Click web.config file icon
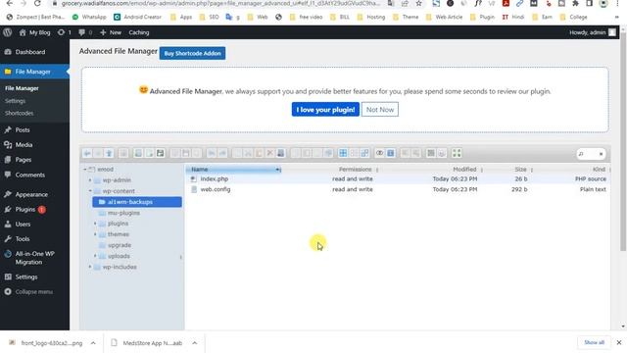The image size is (627, 353). pyautogui.click(x=194, y=189)
